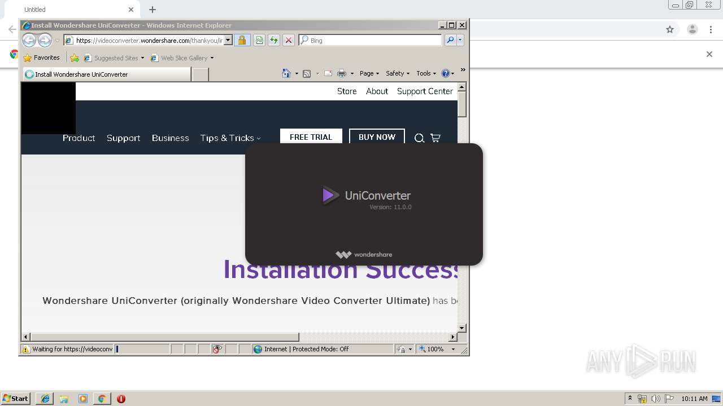723x406 pixels.
Task: Click the IE address bar URL
Action: 149,41
